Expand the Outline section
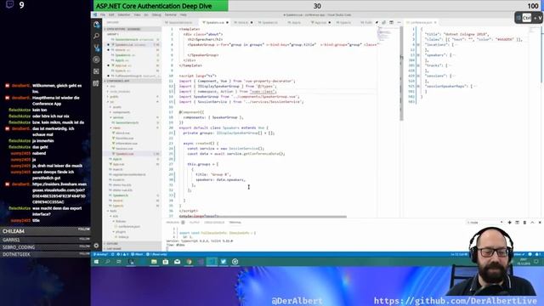Image resolution: width=544 pixels, height=306 pixels. [133, 244]
